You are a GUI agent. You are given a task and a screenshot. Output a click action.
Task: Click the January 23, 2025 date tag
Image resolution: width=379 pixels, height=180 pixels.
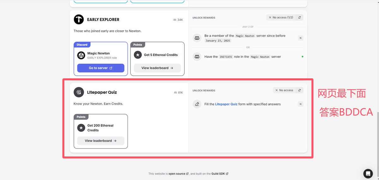click(x=218, y=41)
